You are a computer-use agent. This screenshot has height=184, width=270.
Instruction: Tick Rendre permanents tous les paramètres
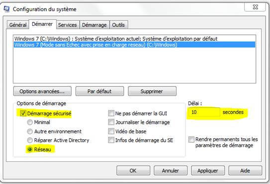click(191, 139)
